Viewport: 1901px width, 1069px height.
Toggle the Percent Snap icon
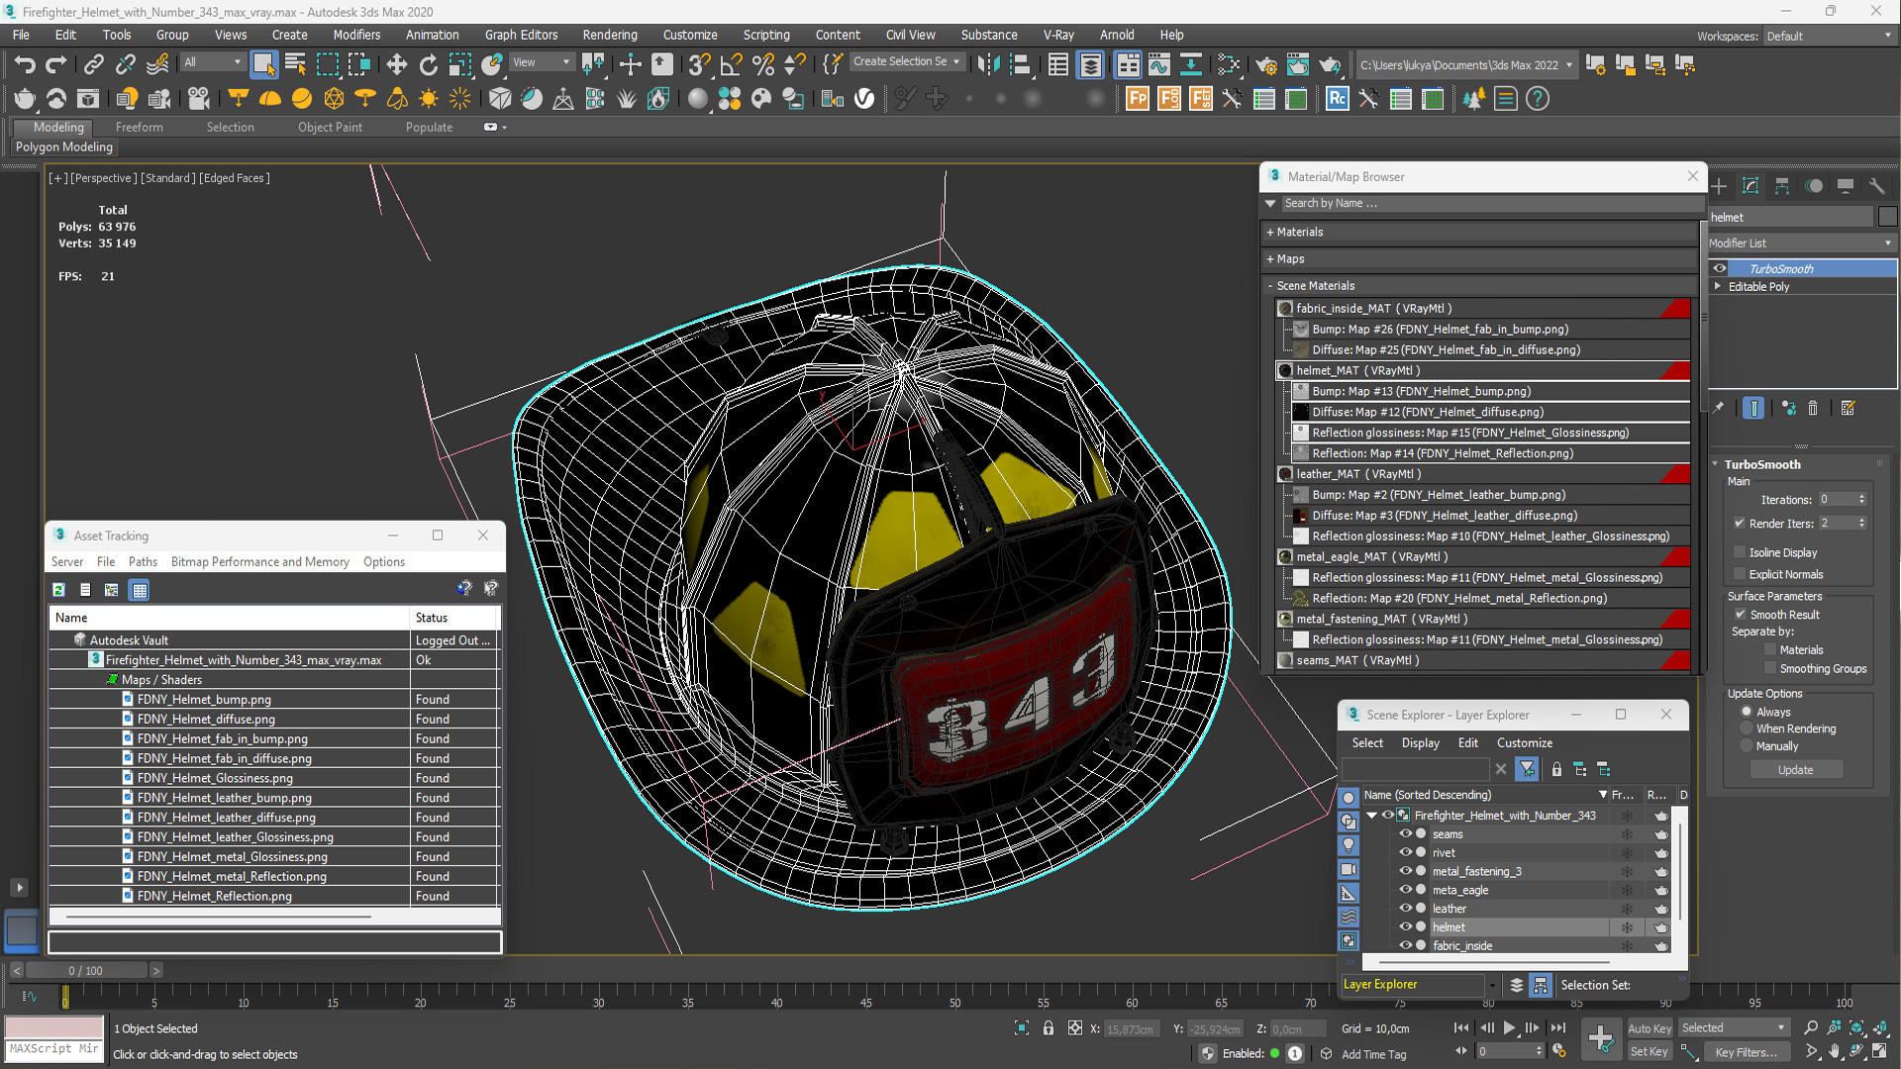(x=762, y=65)
